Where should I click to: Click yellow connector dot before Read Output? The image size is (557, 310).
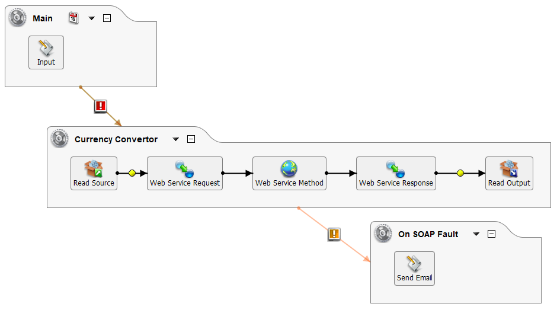click(460, 173)
